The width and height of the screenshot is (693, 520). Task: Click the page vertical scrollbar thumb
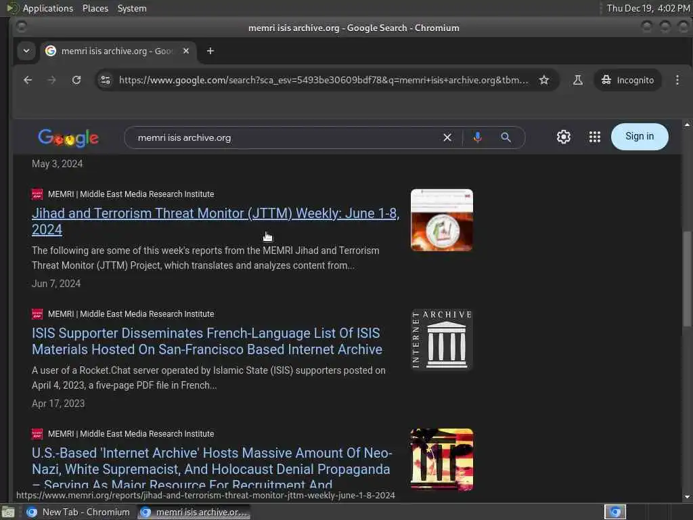[687, 278]
